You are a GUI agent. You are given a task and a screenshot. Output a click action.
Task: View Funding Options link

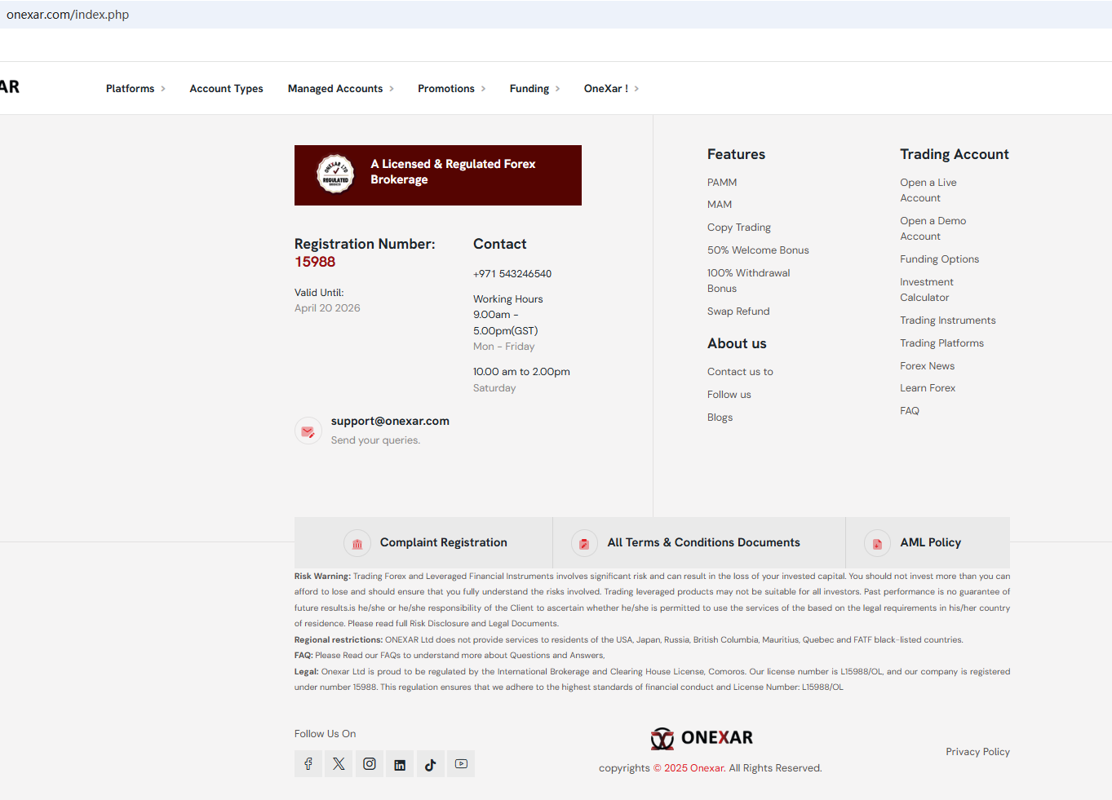pos(939,259)
